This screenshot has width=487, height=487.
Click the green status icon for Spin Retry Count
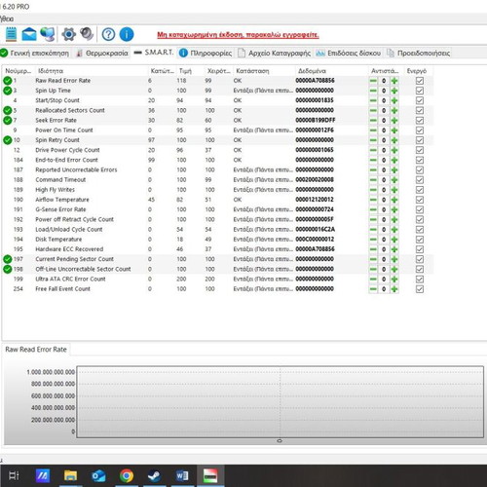(8, 140)
